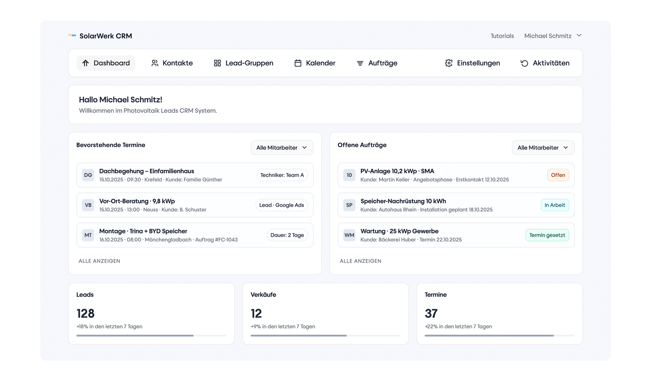
Task: Click the WM avatar badge of Wartung
Action: click(x=349, y=235)
